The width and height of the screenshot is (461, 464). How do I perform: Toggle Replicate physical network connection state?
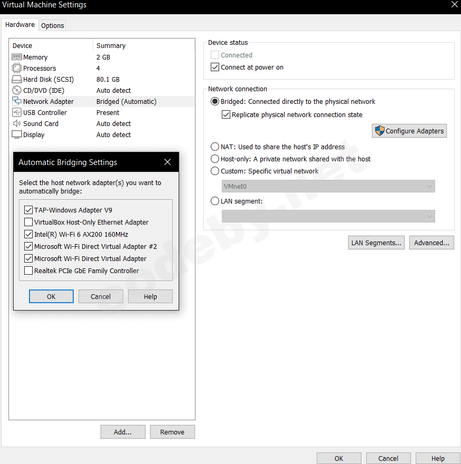pos(226,114)
